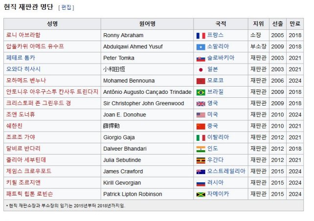The height and width of the screenshot is (221, 314).
Task: Visit the 이탈리아 country page
Action: (218, 137)
